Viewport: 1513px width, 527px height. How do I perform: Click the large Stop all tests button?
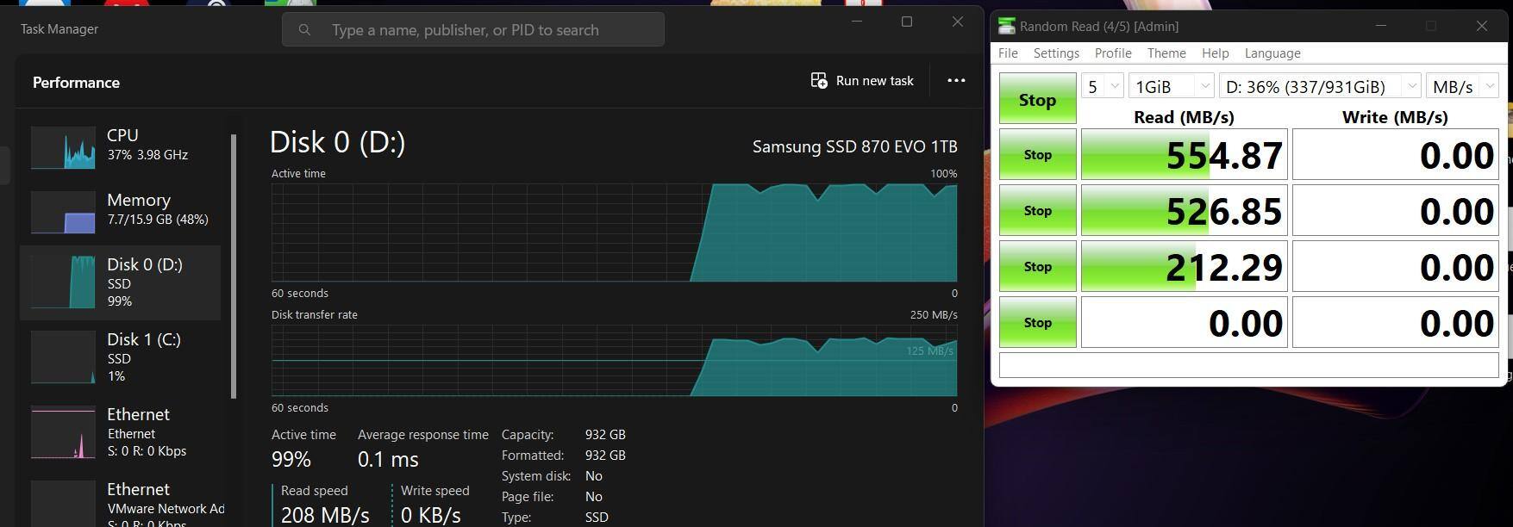pyautogui.click(x=1037, y=99)
